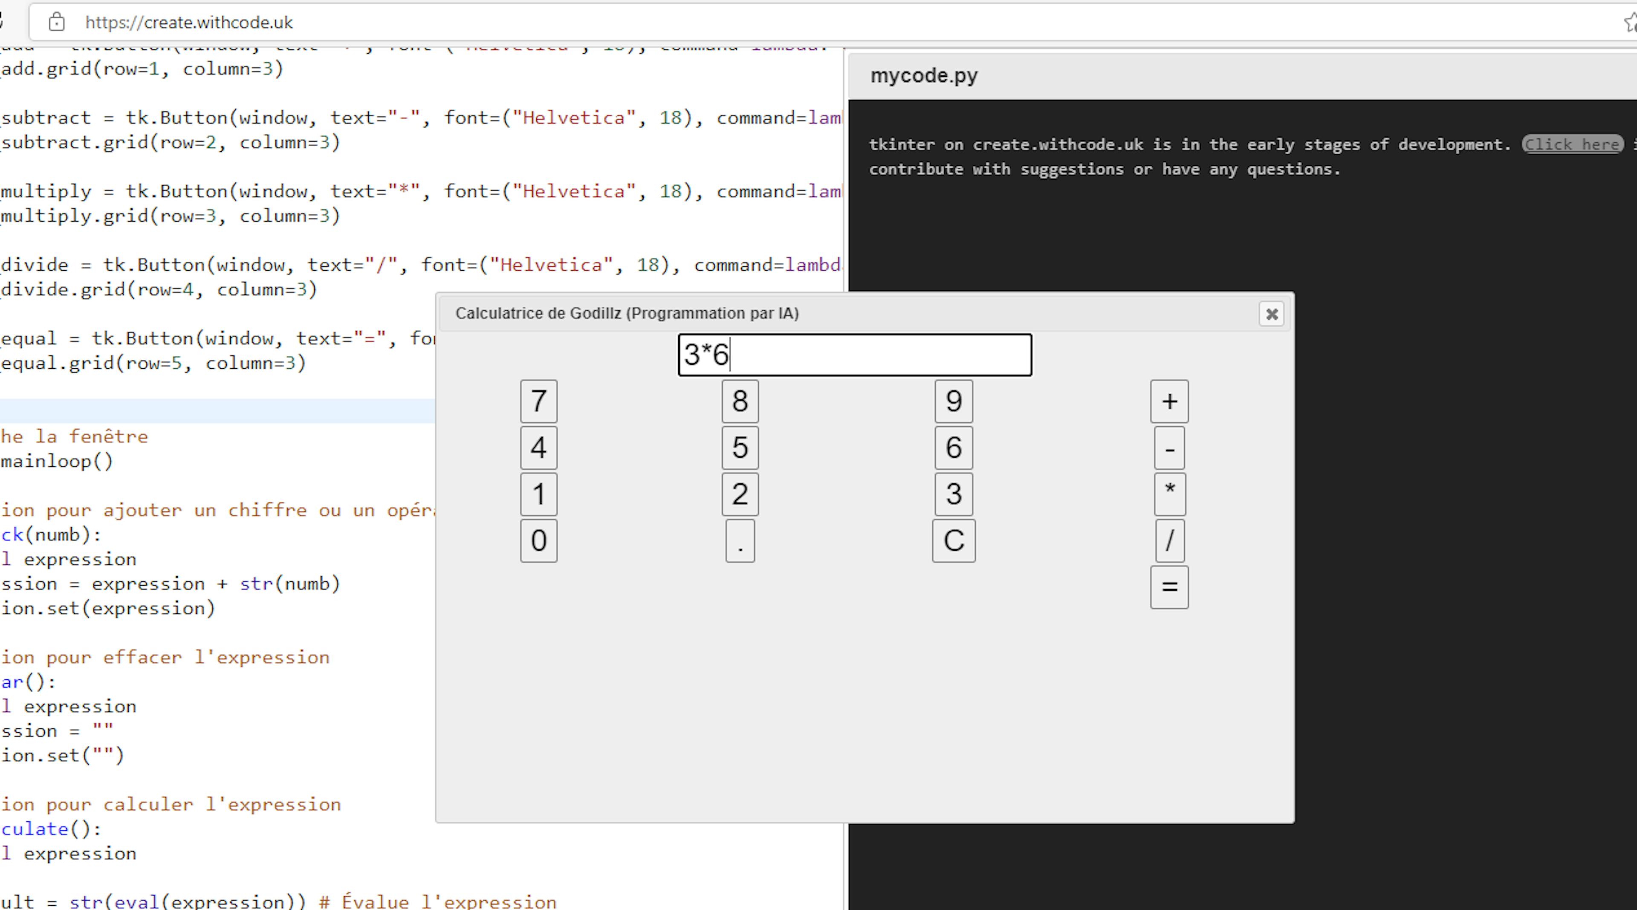Click the calculator expression entry field
This screenshot has width=1637, height=910.
point(855,355)
